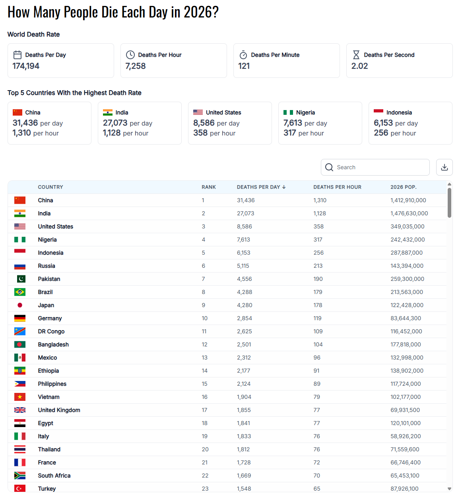Open the South Africa country link
The image size is (462, 495).
point(54,476)
